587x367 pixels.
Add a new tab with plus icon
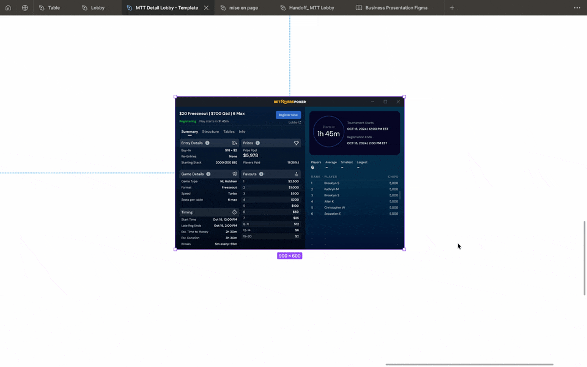click(x=452, y=8)
